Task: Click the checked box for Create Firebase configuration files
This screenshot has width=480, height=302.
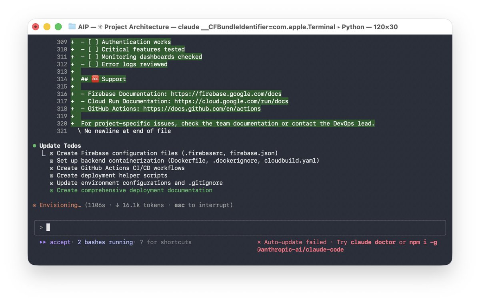Action: tap(52, 153)
